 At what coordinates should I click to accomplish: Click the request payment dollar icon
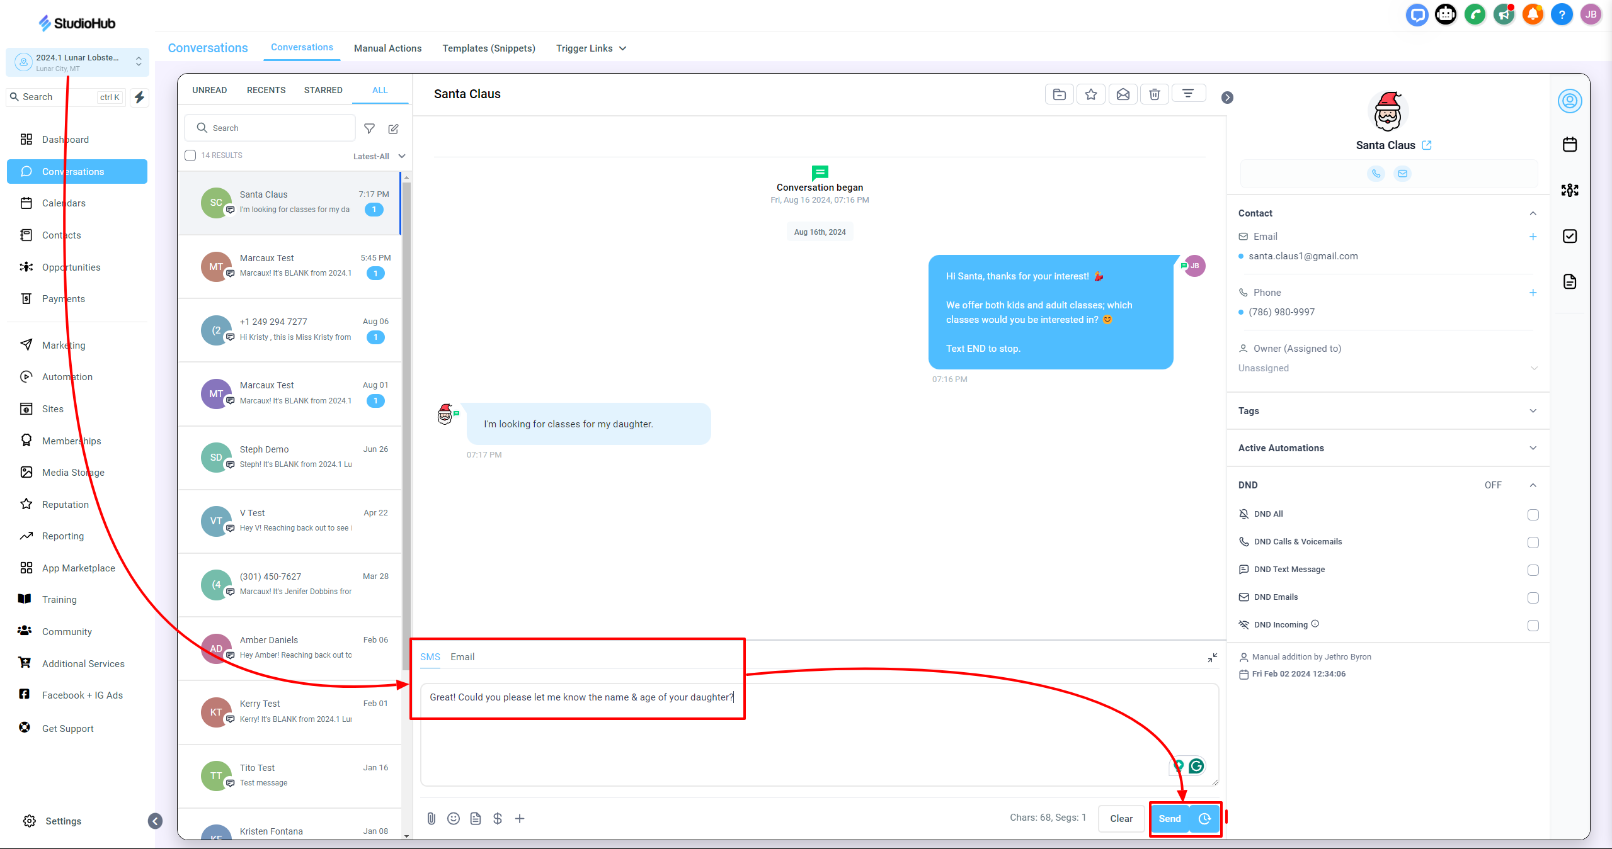point(497,818)
